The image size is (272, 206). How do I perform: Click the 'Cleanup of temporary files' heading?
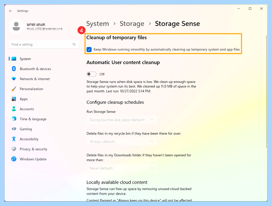(117, 37)
